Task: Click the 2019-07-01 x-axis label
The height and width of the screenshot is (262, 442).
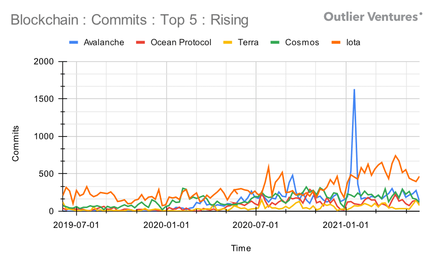Action: tap(76, 225)
